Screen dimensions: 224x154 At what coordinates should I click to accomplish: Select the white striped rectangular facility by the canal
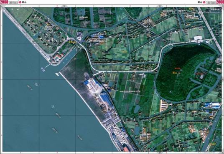79,35
